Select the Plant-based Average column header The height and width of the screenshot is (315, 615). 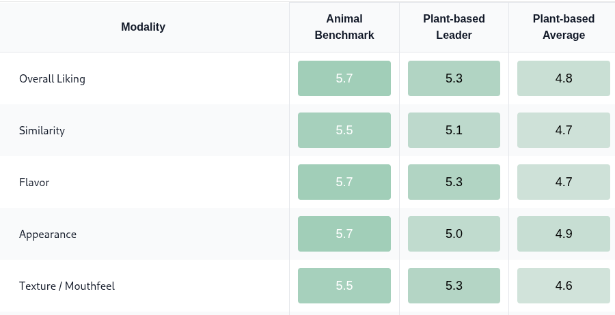563,27
